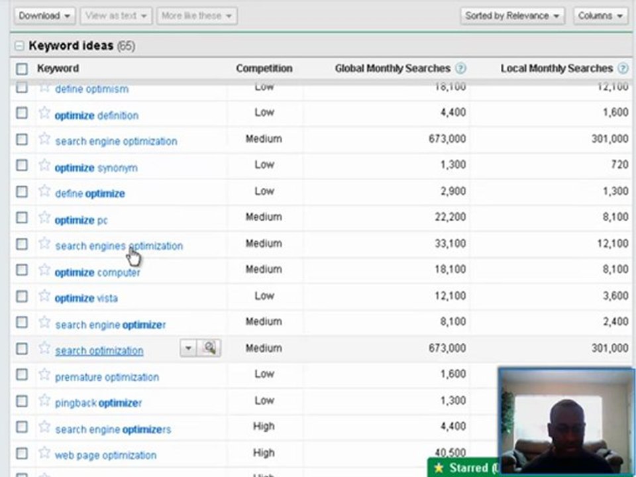Check the 'premature optimization' row checkbox
This screenshot has width=636, height=477.
22,375
